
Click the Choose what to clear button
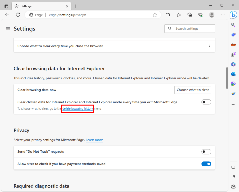coord(193,90)
